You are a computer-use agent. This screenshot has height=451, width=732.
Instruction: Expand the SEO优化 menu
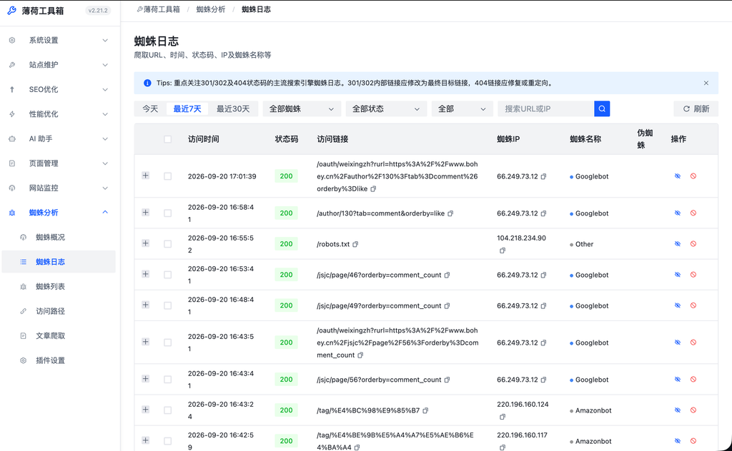(x=59, y=89)
